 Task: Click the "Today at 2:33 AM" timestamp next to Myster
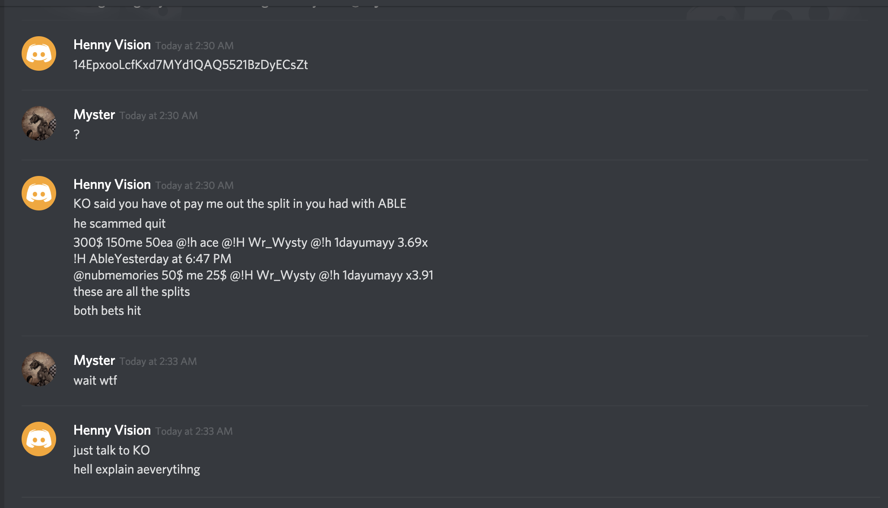point(158,361)
